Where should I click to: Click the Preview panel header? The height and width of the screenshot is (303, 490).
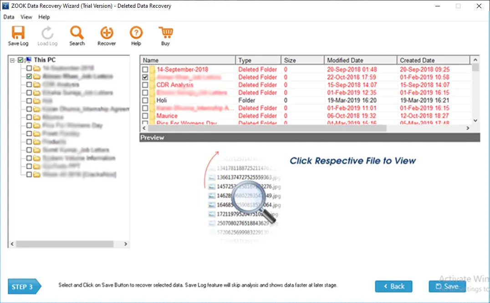point(310,137)
